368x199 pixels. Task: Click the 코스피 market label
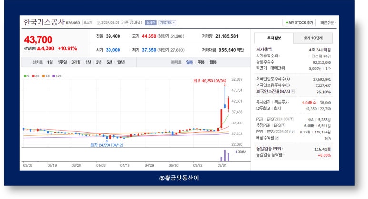(88, 22)
